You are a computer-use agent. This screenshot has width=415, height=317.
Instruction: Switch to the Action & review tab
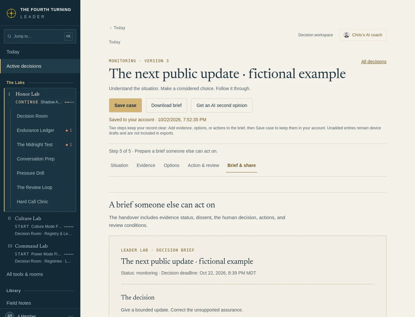pyautogui.click(x=203, y=165)
